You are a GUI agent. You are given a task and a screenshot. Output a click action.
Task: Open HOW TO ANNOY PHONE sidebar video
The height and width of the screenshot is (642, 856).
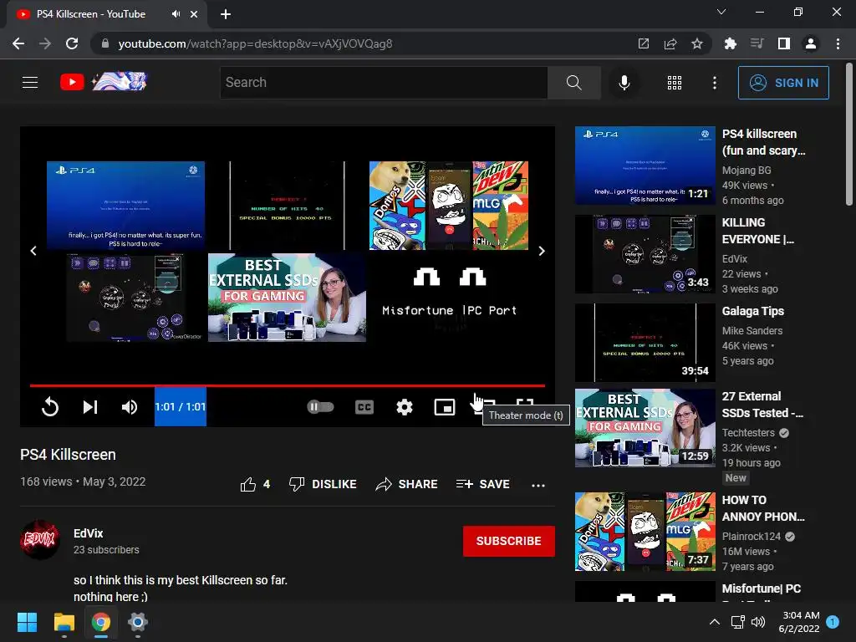tap(762, 508)
